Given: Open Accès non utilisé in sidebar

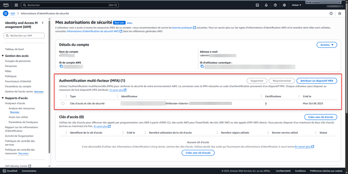Looking at the screenshot, I should click(x=18, y=117).
